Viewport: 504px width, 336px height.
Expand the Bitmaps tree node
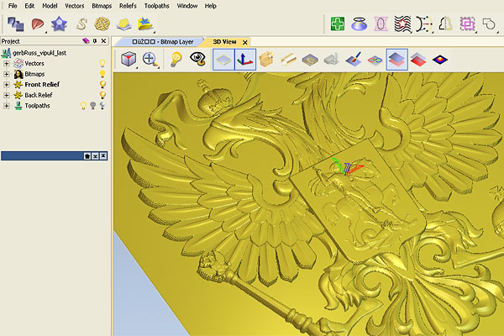pos(6,74)
